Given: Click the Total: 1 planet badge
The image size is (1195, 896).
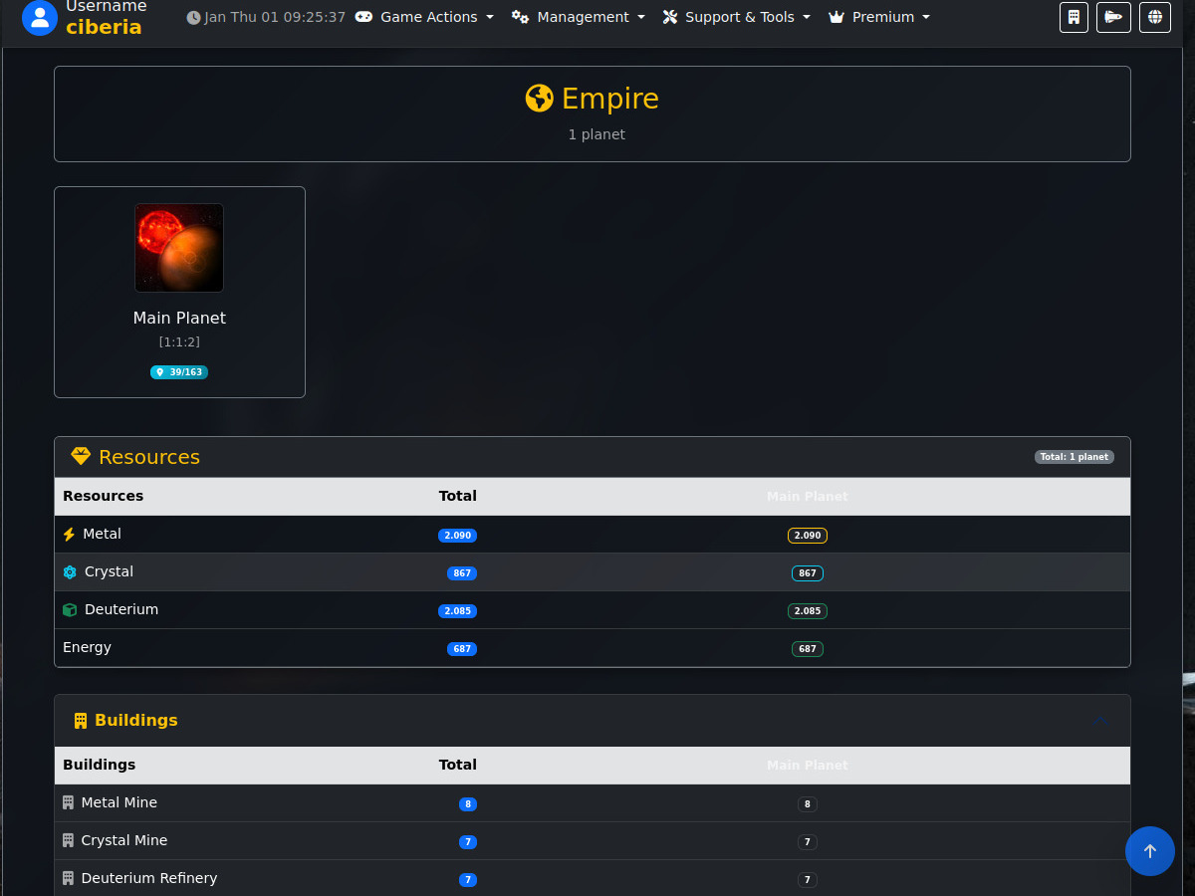Looking at the screenshot, I should (x=1074, y=457).
